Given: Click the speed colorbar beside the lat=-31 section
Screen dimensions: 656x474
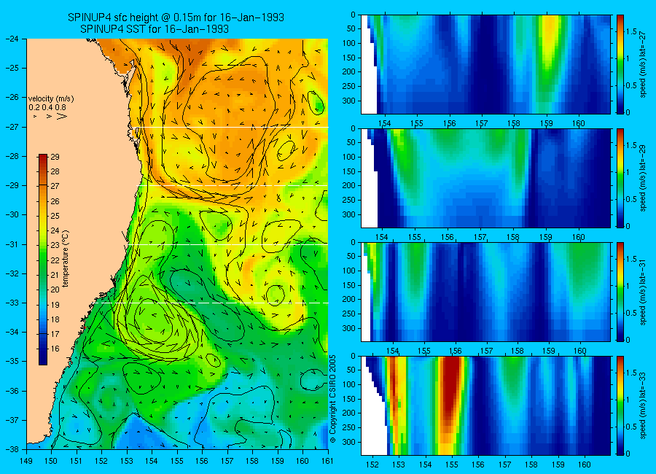Looking at the screenshot, I should point(620,292).
